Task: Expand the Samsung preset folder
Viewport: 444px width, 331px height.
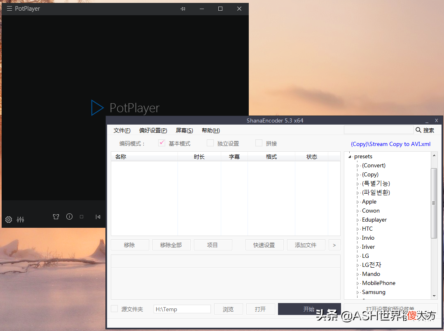Action: click(358, 293)
